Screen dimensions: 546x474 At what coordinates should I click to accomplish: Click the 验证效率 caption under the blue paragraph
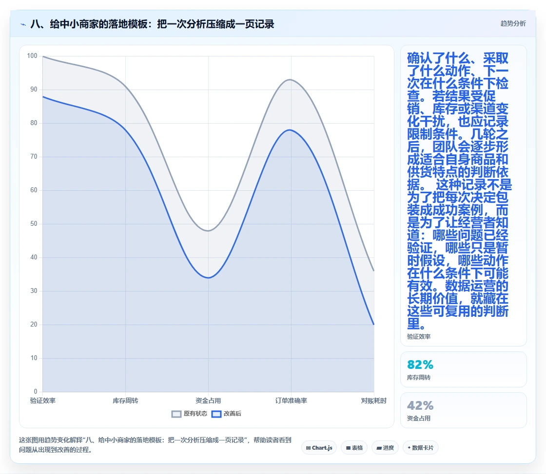pyautogui.click(x=419, y=336)
